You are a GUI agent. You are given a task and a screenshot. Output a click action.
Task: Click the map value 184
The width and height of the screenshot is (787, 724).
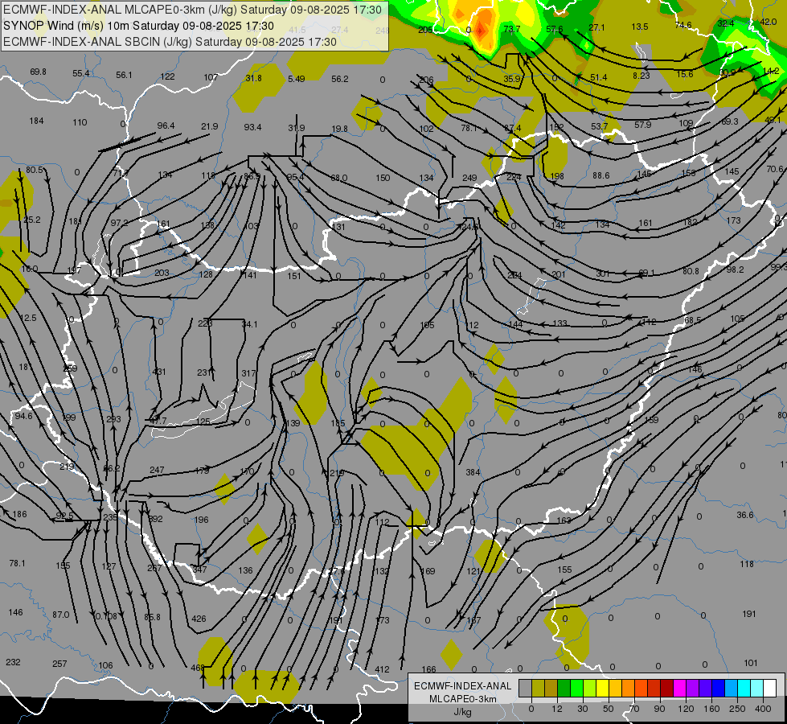(x=37, y=121)
